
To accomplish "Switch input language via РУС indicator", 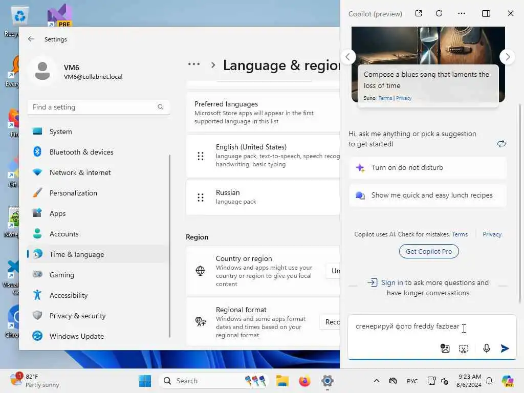I will (412, 381).
